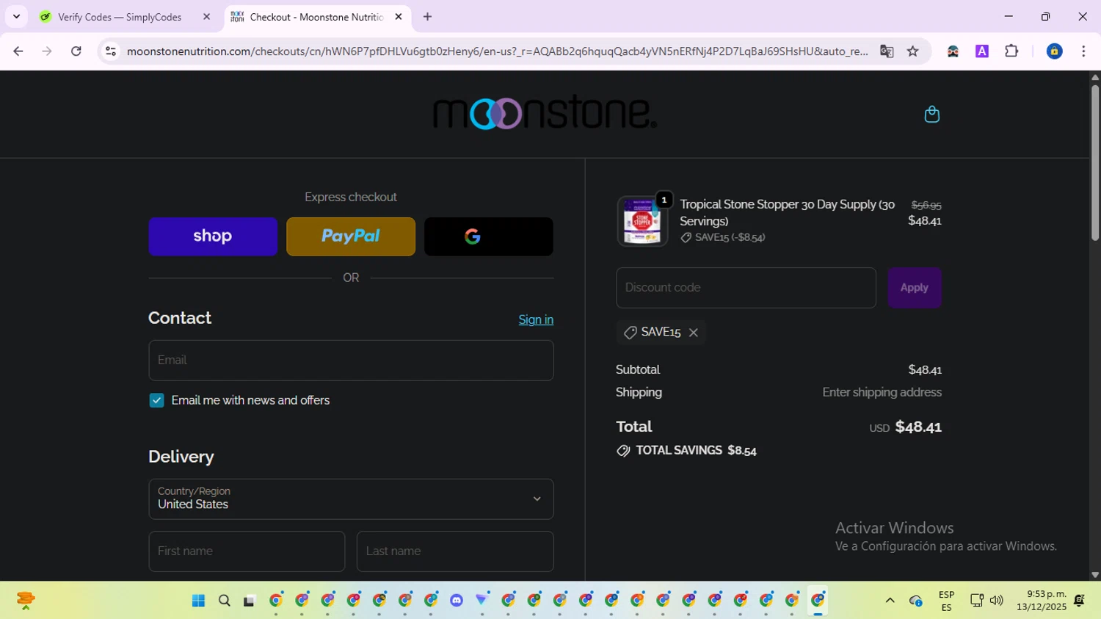Click the Discount code field
The height and width of the screenshot is (619, 1101).
pos(746,288)
